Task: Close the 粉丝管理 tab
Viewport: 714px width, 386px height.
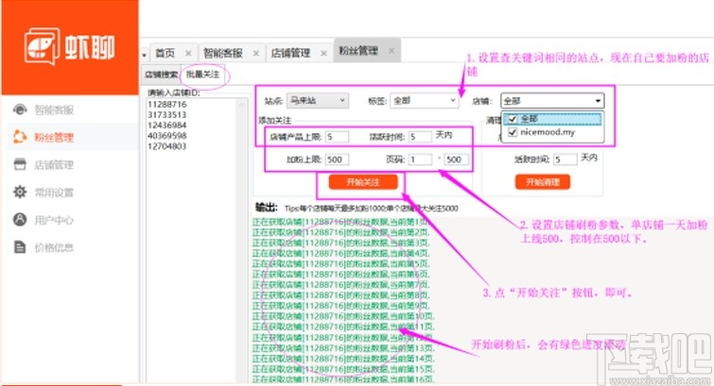Action: 392,51
